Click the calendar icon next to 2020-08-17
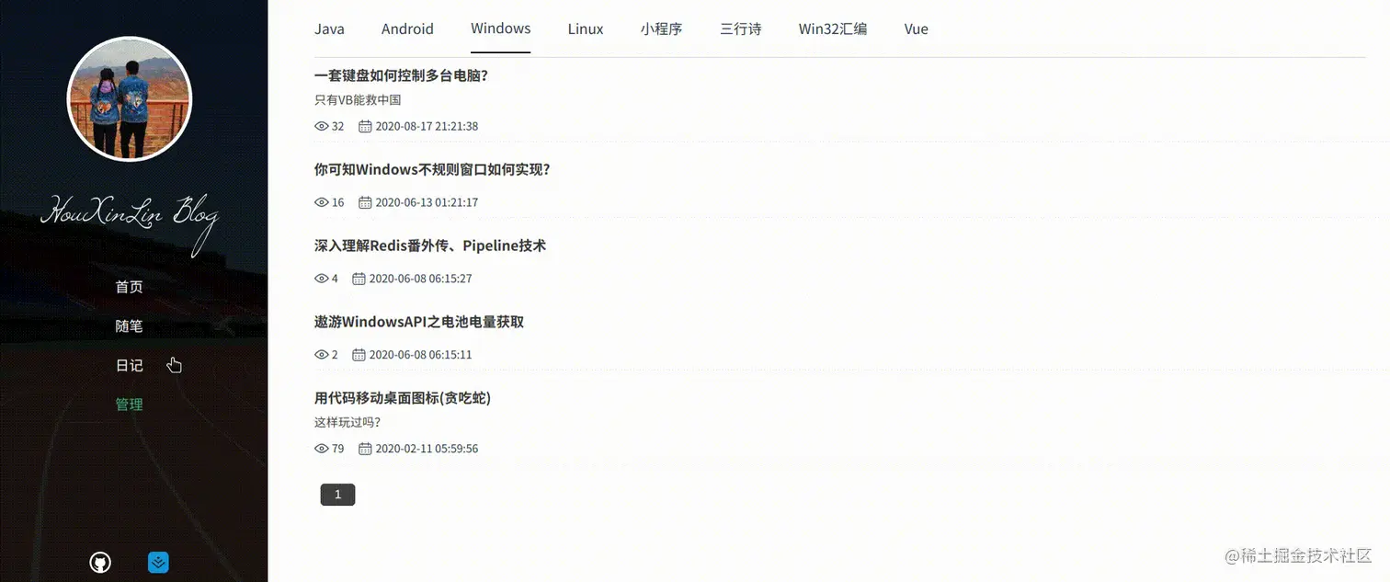Image resolution: width=1390 pixels, height=582 pixels. click(362, 126)
